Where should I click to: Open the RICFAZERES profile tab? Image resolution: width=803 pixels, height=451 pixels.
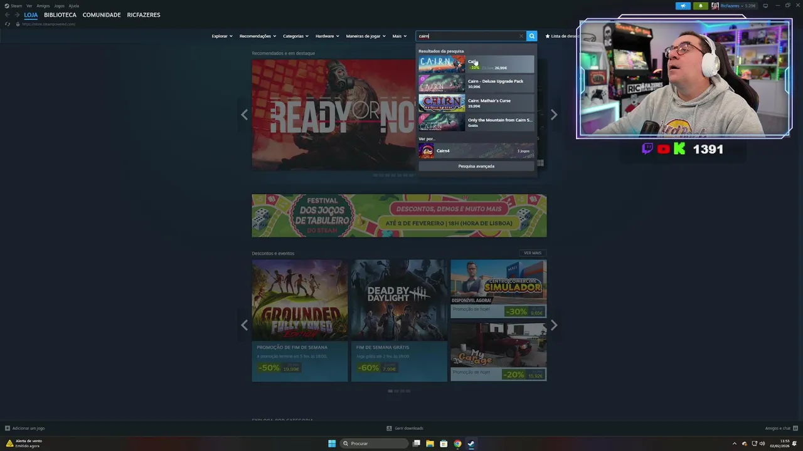pos(144,15)
